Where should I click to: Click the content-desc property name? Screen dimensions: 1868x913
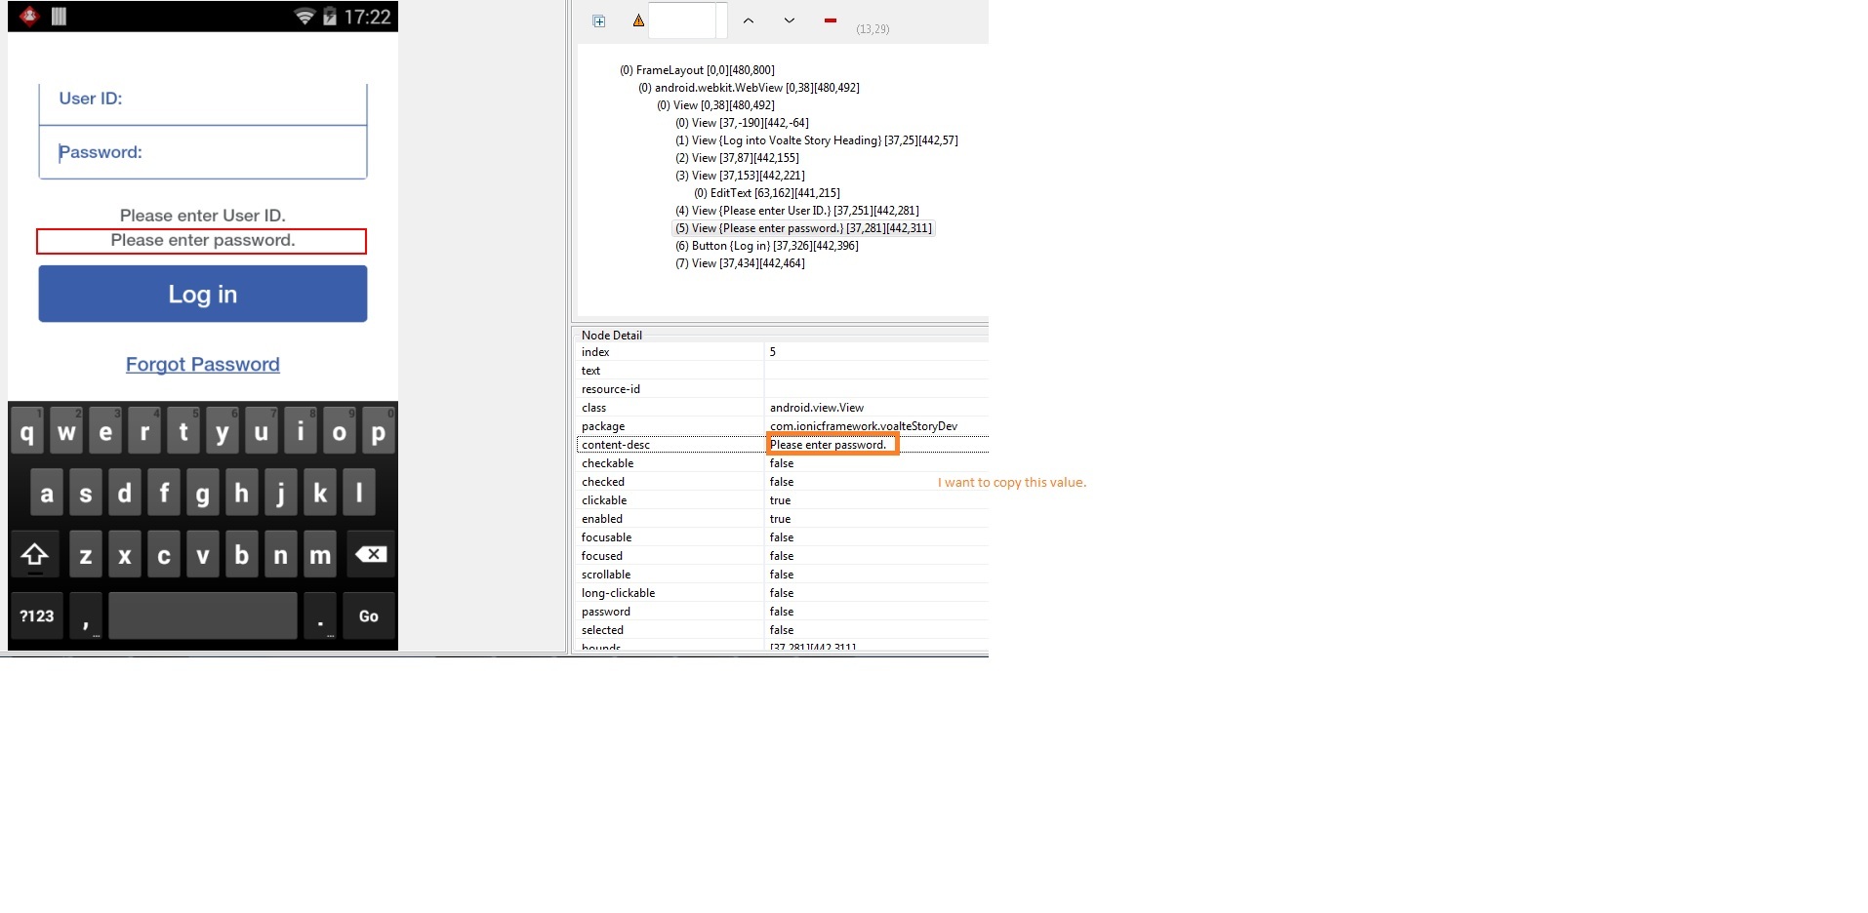[616, 445]
